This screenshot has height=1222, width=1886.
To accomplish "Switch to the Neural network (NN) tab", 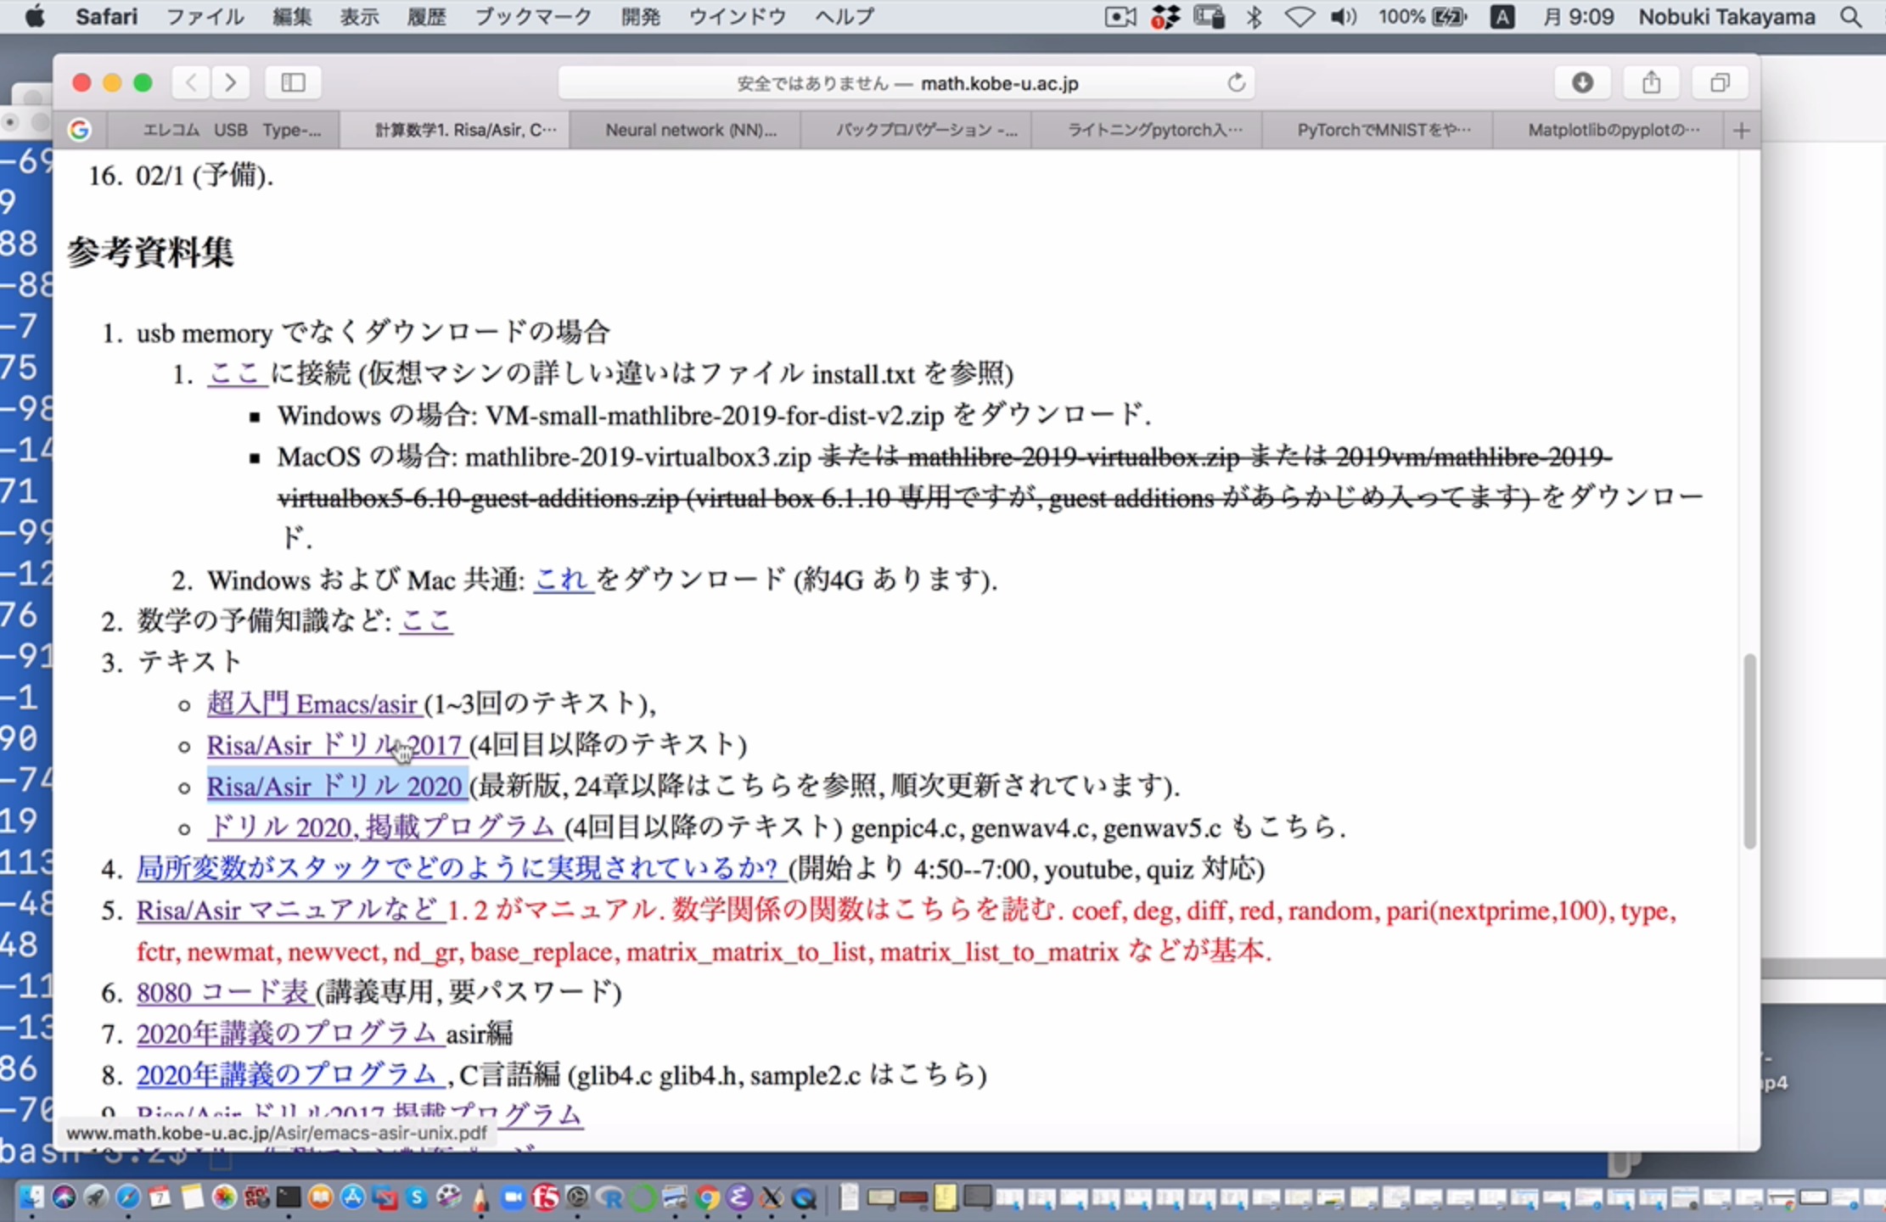I will [686, 130].
